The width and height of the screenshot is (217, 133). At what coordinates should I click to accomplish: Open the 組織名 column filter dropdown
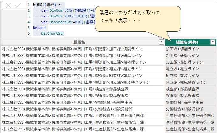coord(161,42)
